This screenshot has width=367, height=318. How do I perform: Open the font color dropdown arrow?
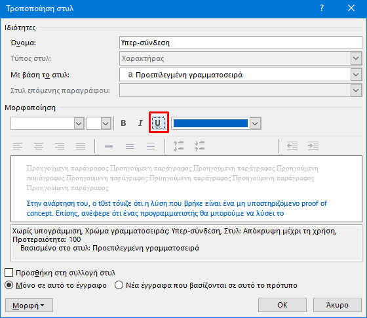pos(255,123)
